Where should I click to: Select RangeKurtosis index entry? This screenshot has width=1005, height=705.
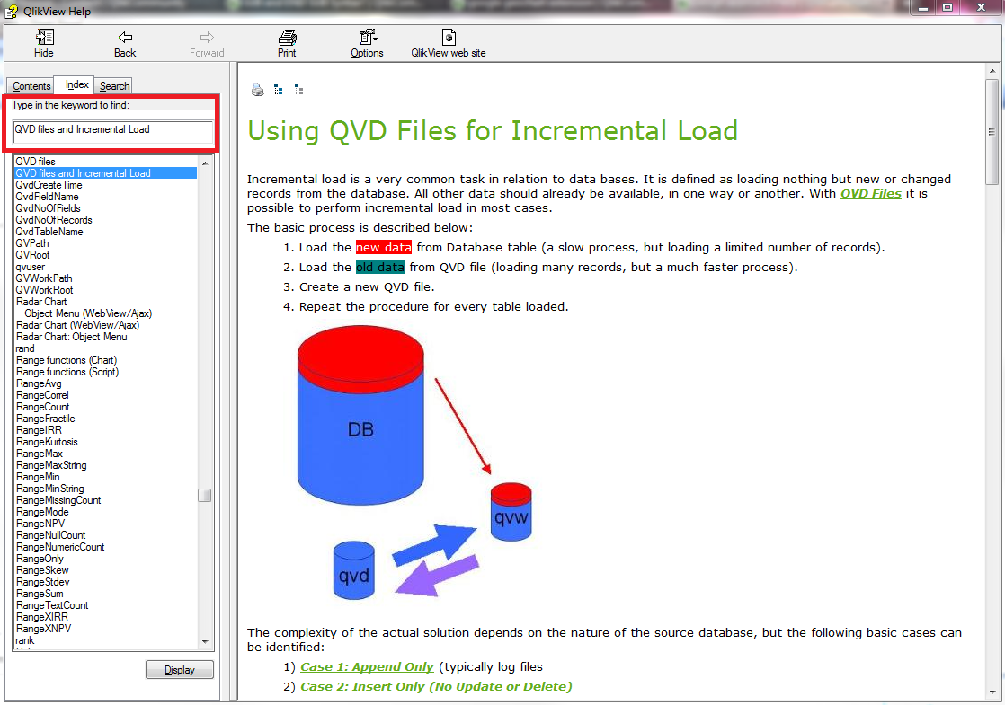point(47,442)
